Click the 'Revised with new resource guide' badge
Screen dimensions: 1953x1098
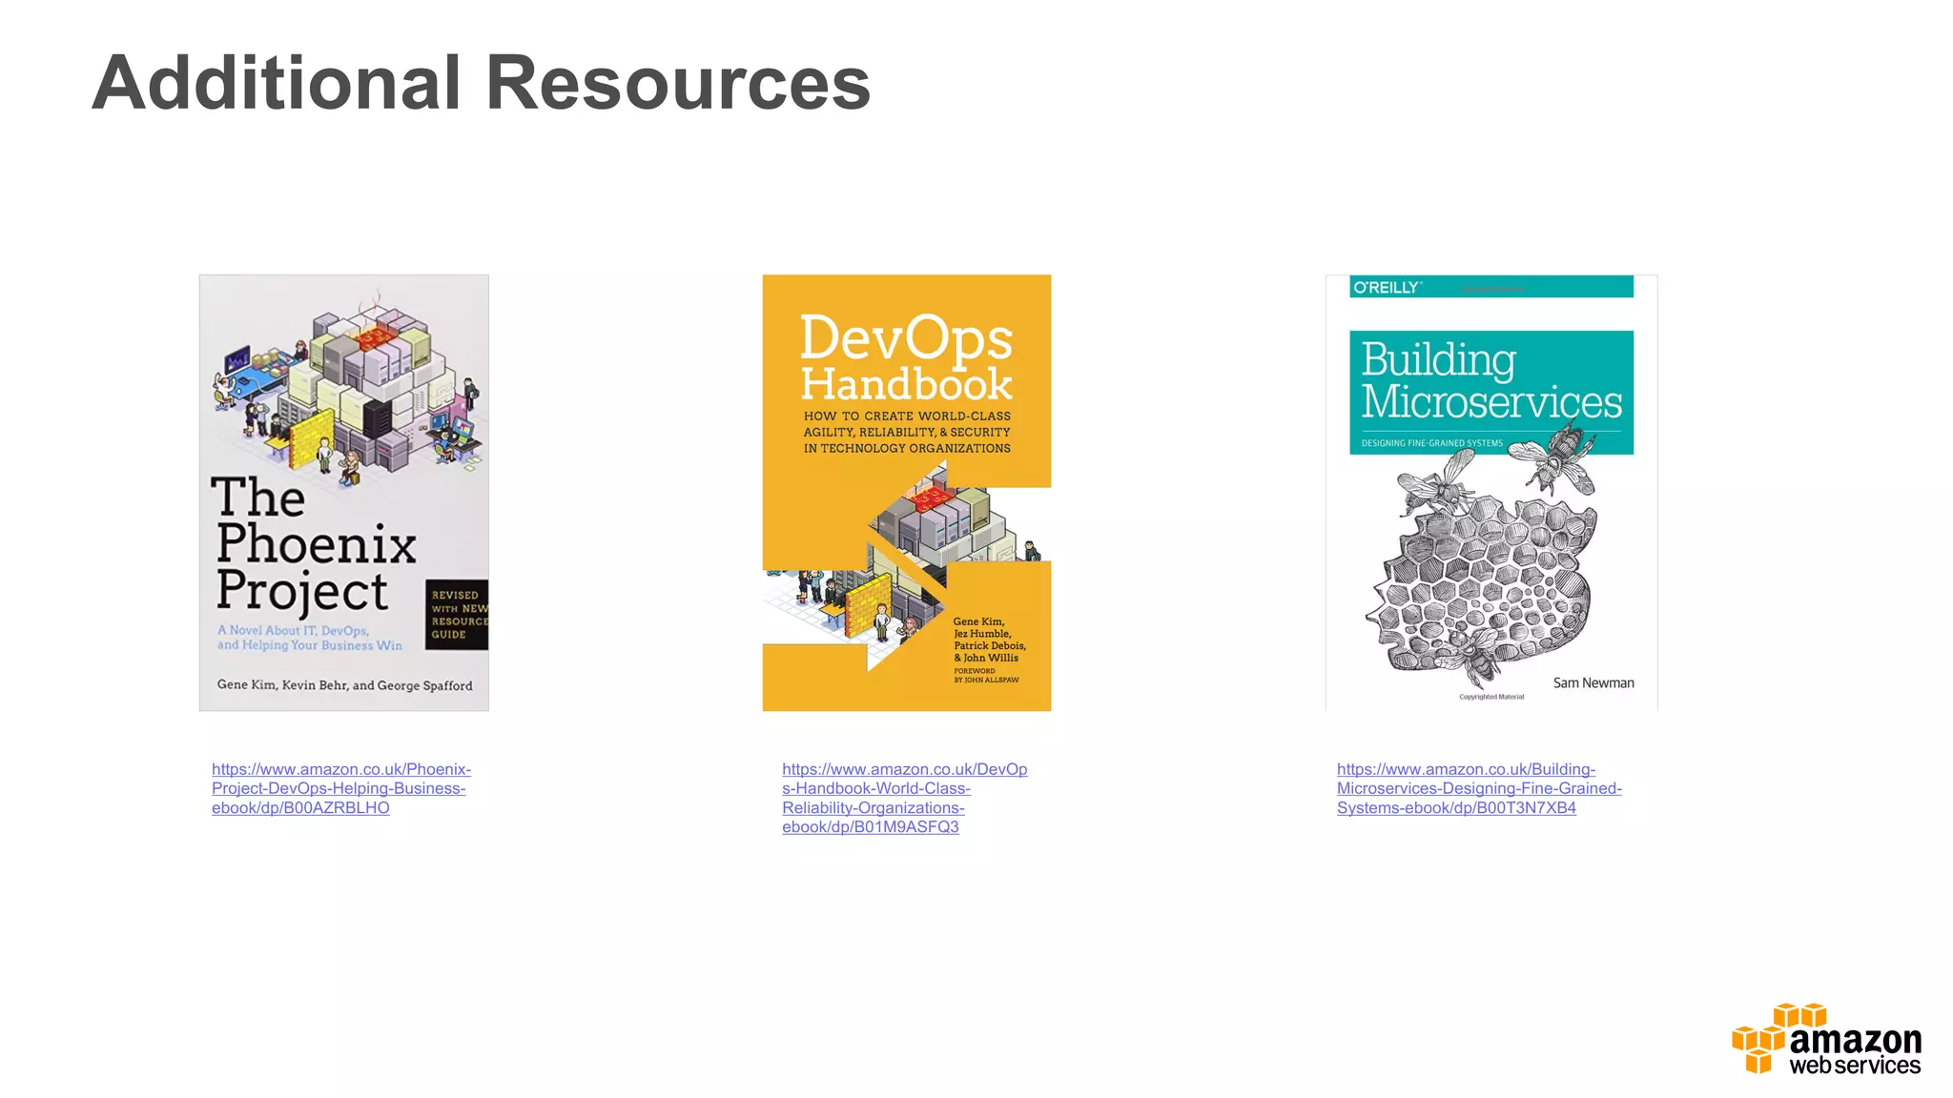457,615
